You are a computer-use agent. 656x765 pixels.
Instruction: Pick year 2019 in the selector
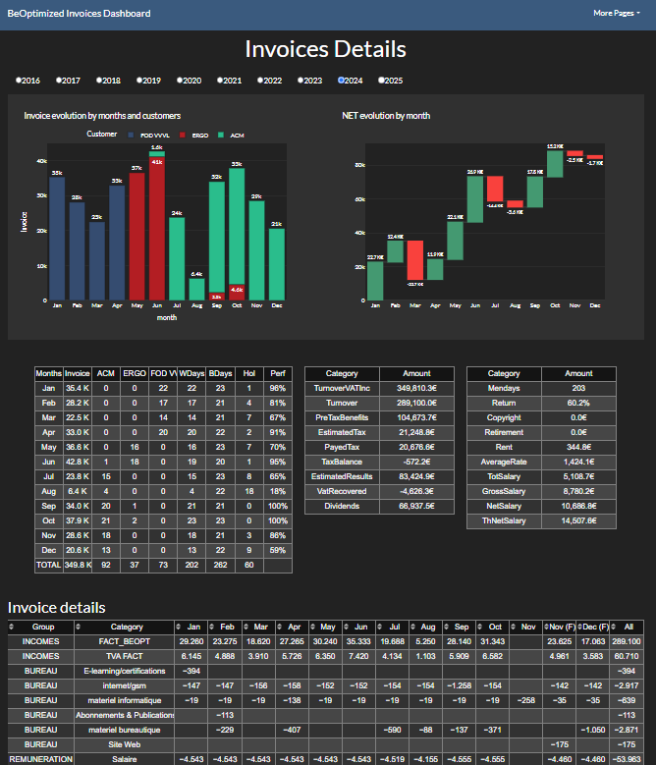point(139,81)
